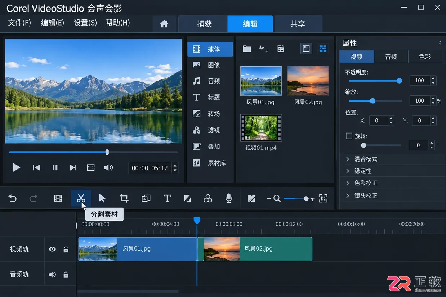Select the Crop tool in the toolbar
This screenshot has width=446, height=297.
tap(124, 198)
